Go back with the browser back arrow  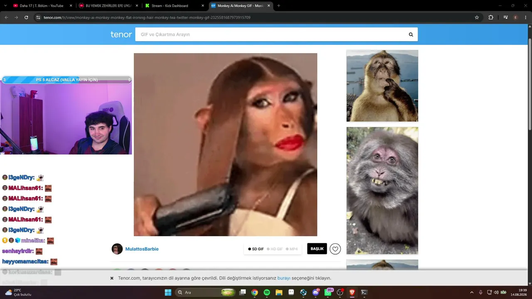tap(6, 17)
